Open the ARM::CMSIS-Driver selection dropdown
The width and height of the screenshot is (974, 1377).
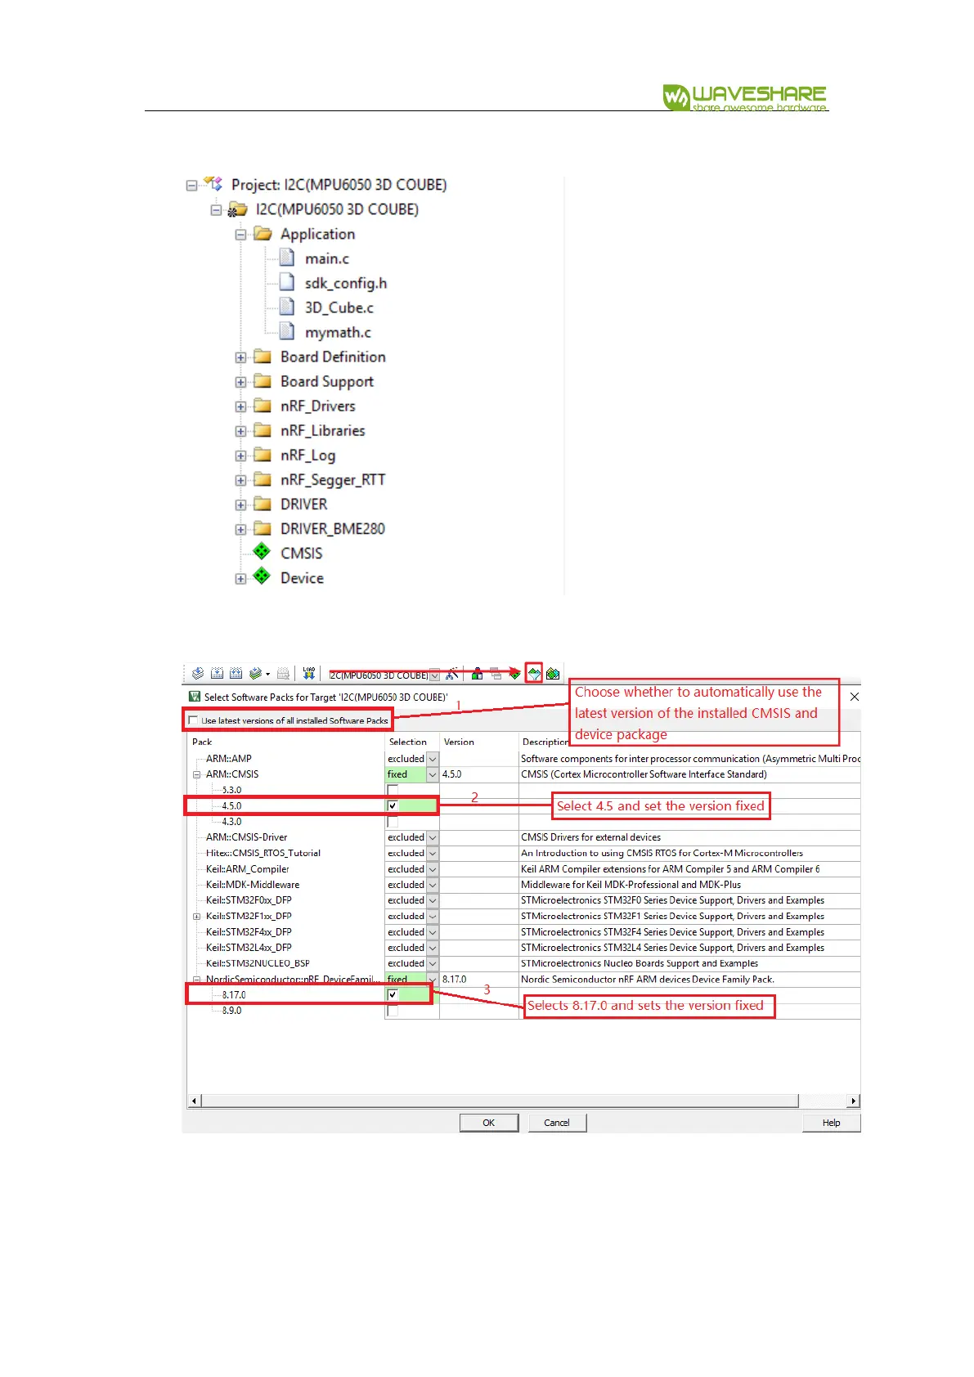tap(433, 837)
